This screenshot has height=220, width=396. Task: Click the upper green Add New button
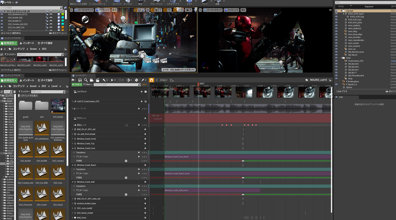(9, 43)
